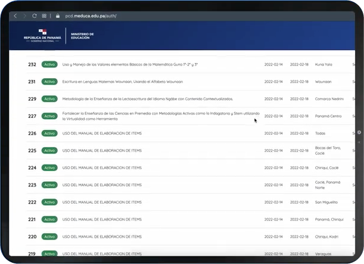
Task: Select course number 229
Action: (x=32, y=99)
